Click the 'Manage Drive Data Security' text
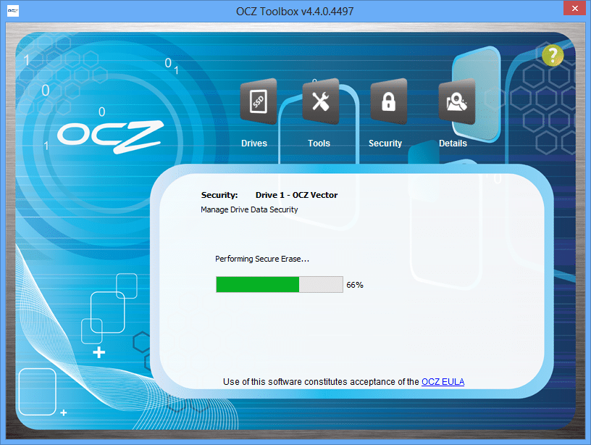This screenshot has width=591, height=445. point(249,209)
